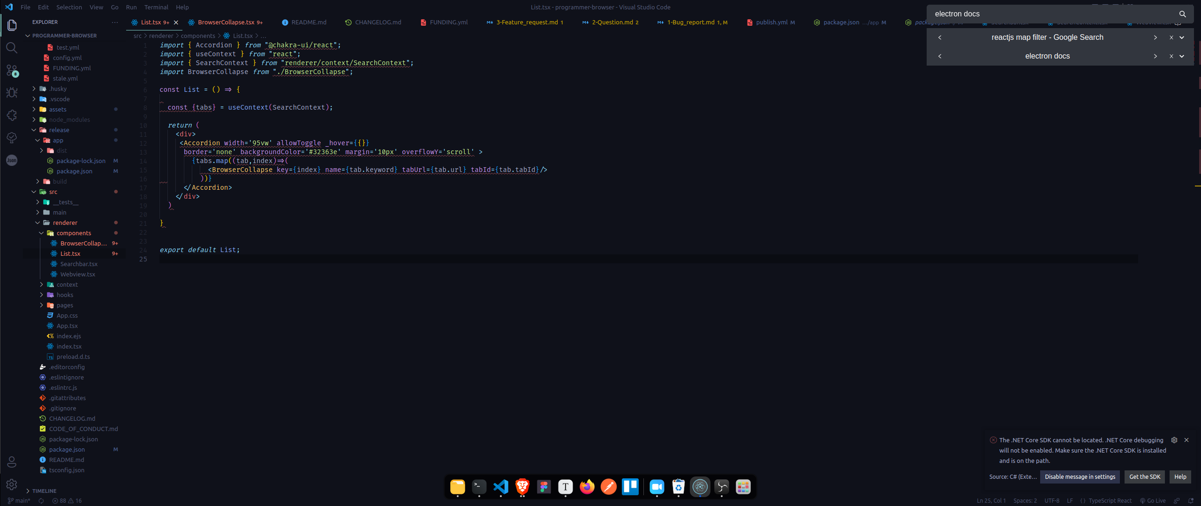The image size is (1201, 506).
Task: Launch Firefox from the dock
Action: [587, 487]
